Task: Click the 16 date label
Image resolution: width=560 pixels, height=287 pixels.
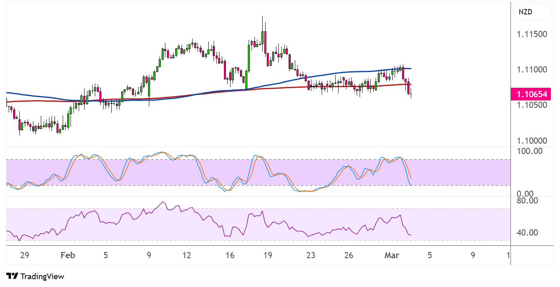Action: click(230, 255)
